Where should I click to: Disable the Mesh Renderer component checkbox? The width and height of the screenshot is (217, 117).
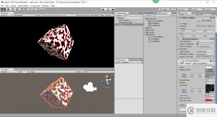(x=183, y=39)
